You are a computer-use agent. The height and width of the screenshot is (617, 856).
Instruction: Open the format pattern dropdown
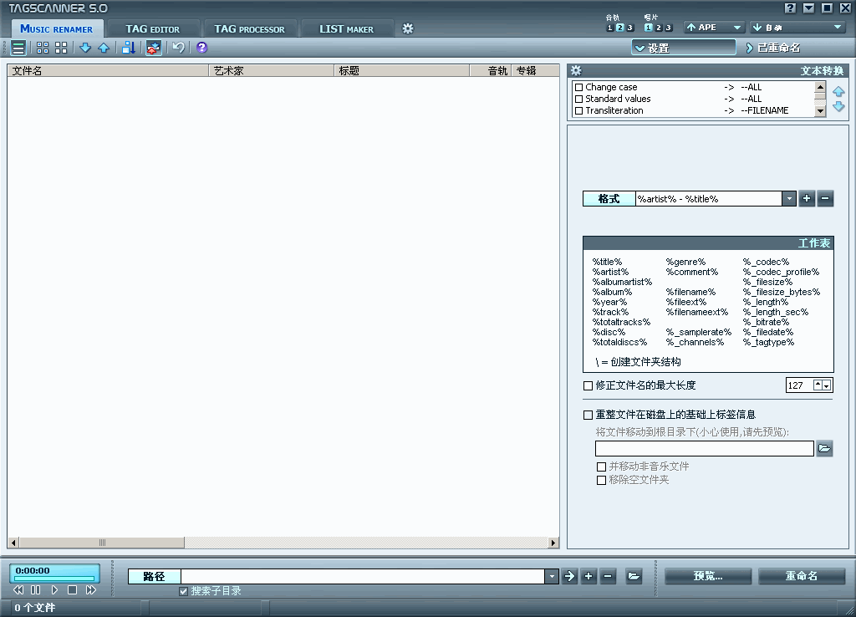[x=789, y=198]
